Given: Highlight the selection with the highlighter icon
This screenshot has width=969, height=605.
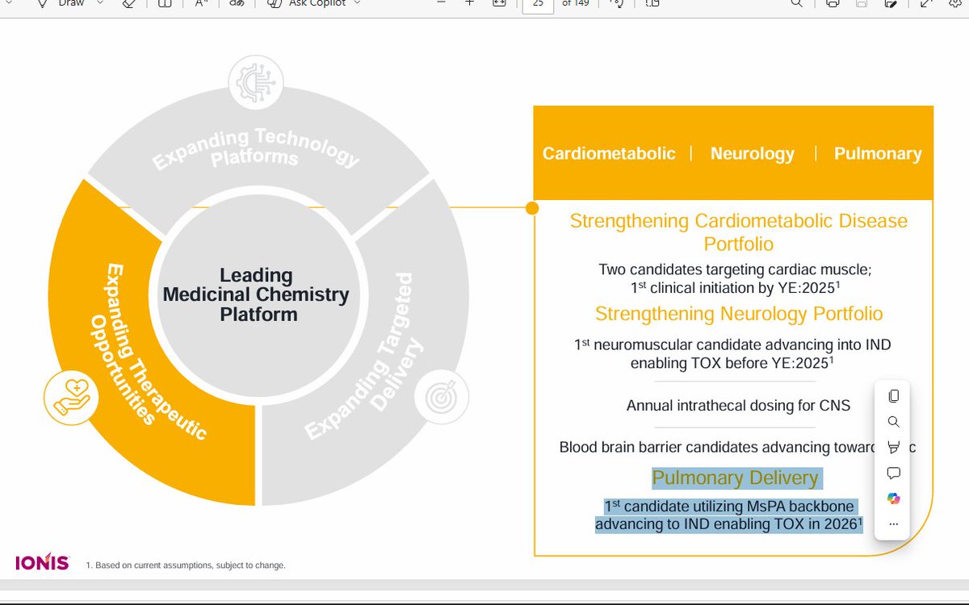Looking at the screenshot, I should (893, 447).
